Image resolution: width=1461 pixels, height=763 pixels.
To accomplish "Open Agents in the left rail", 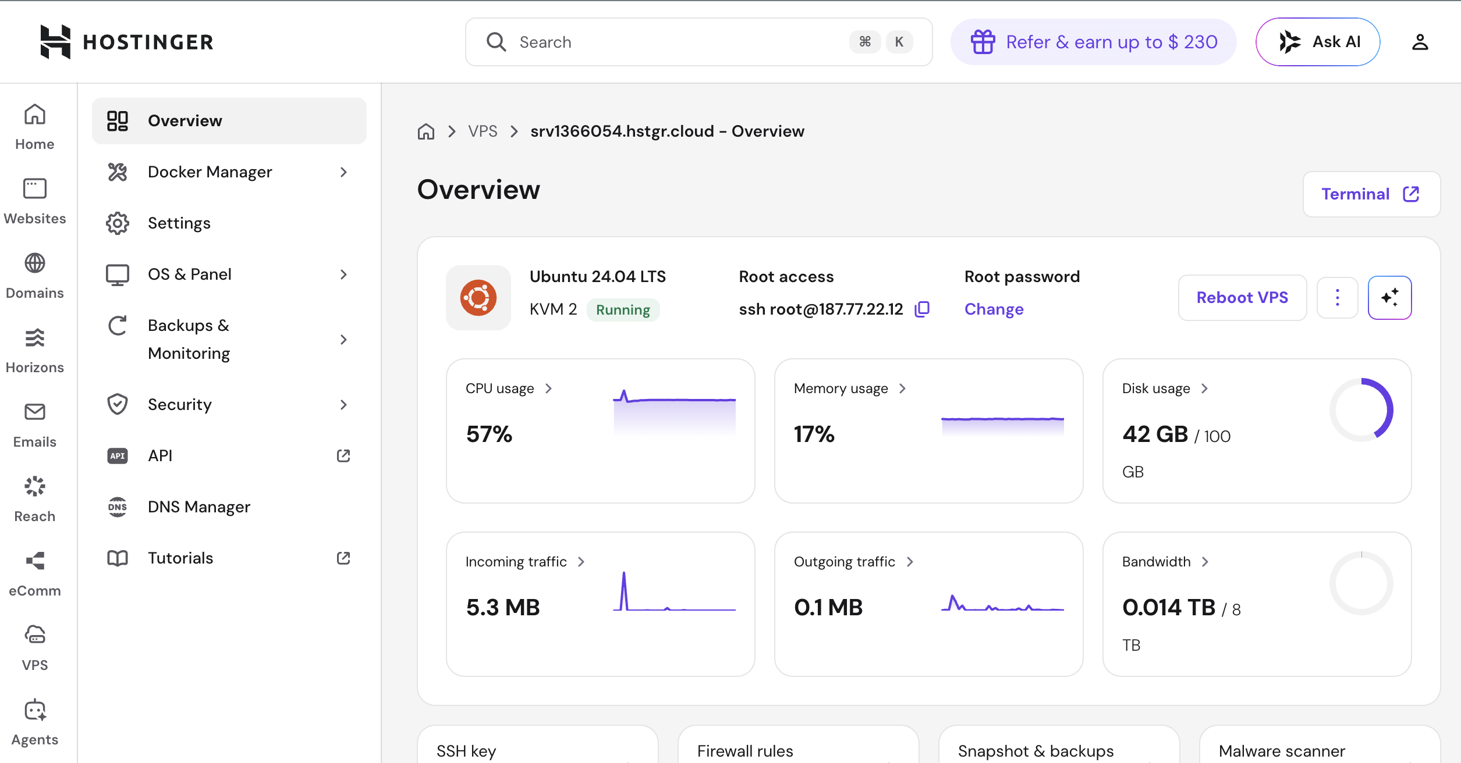I will 35,722.
